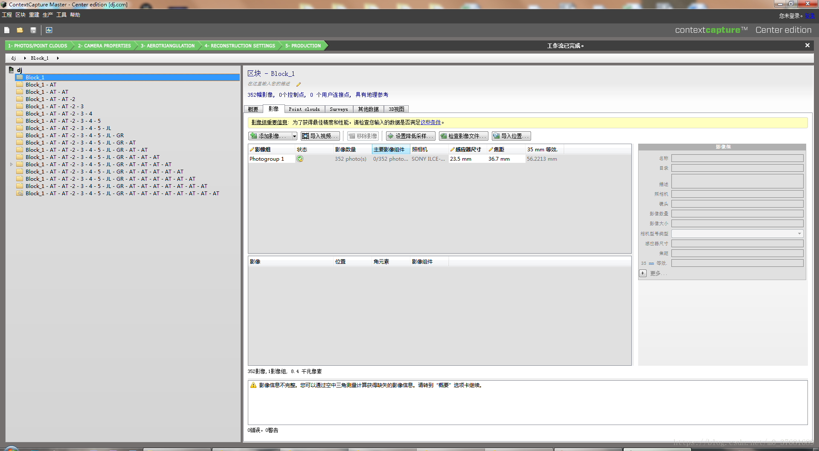Switch to the Point clouds tab
Viewport: 819px width, 451px height.
pyautogui.click(x=304, y=109)
